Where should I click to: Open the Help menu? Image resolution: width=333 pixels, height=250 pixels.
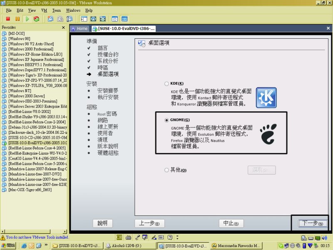89,10
